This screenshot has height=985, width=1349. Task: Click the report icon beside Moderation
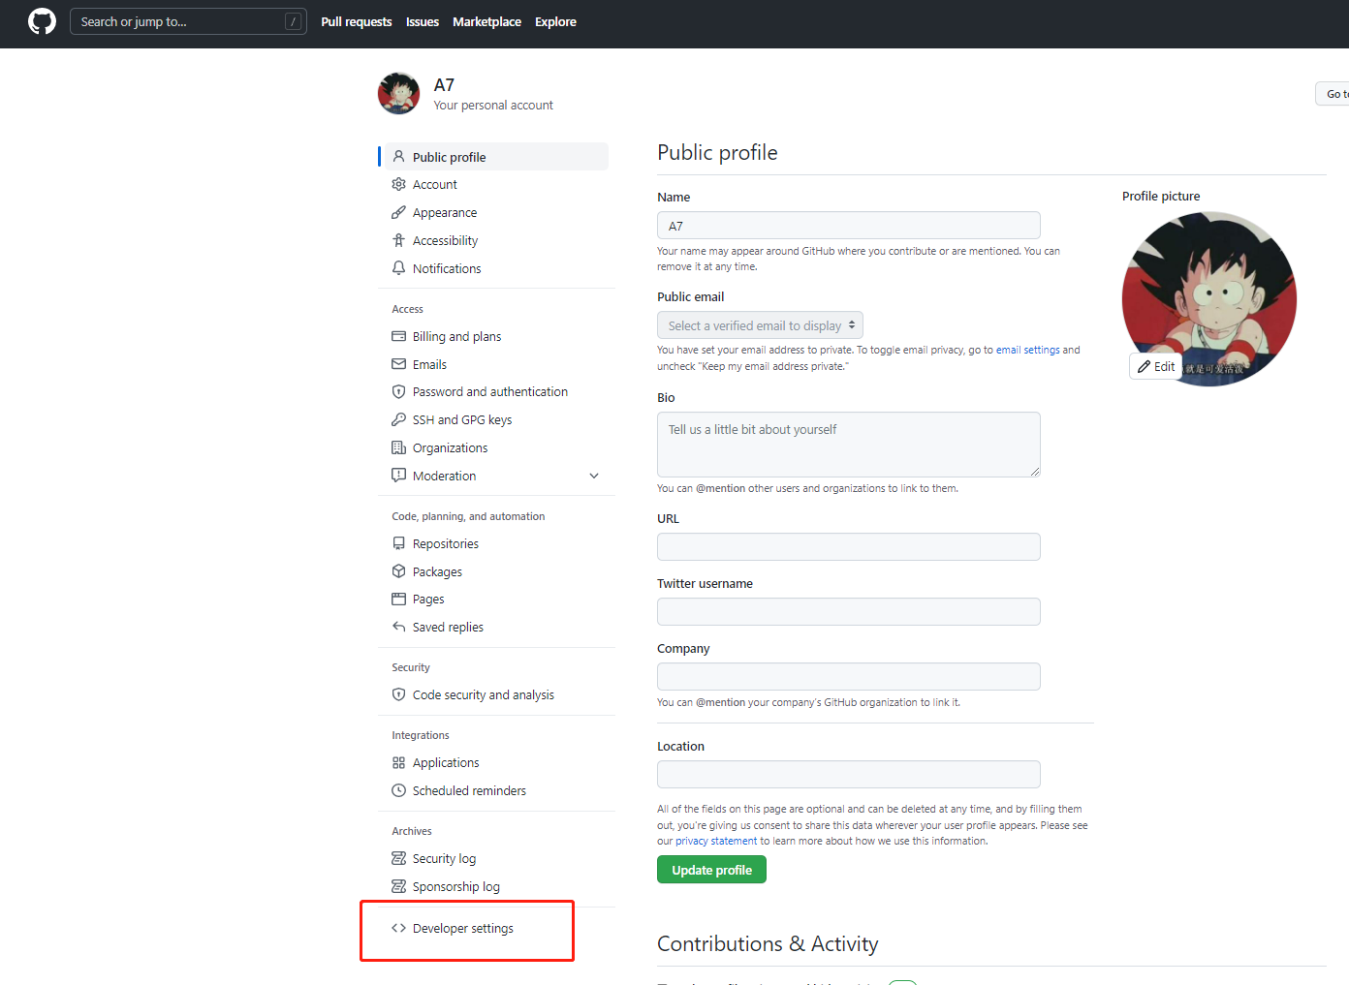[x=398, y=476]
